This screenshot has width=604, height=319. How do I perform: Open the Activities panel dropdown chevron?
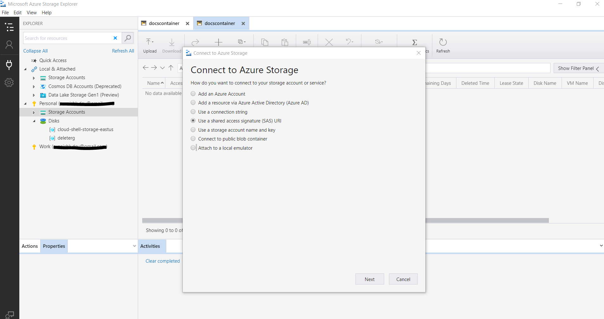[x=601, y=246]
